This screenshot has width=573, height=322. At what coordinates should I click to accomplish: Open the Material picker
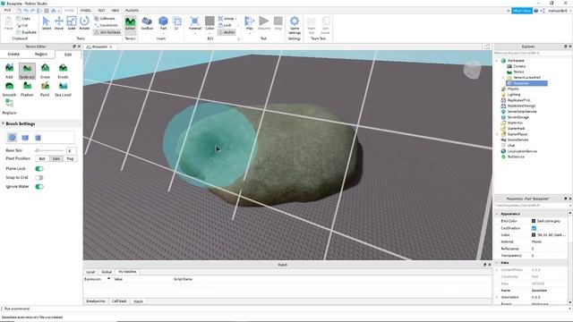point(195,24)
